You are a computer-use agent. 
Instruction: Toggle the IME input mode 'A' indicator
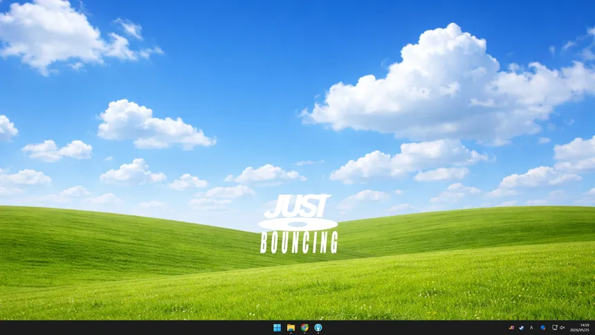531,328
